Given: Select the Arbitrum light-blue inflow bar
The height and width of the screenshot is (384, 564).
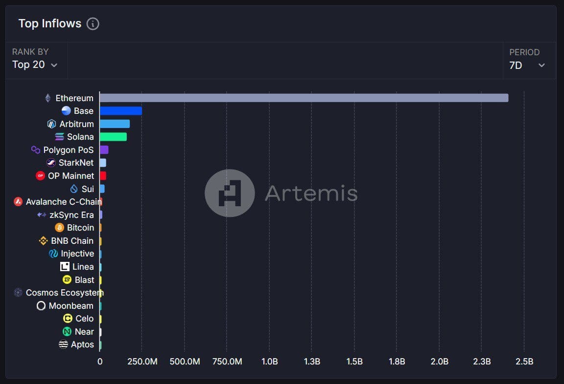Looking at the screenshot, I should pyautogui.click(x=115, y=124).
